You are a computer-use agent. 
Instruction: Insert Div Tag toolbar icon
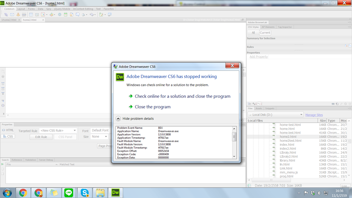pyautogui.click(x=37, y=14)
